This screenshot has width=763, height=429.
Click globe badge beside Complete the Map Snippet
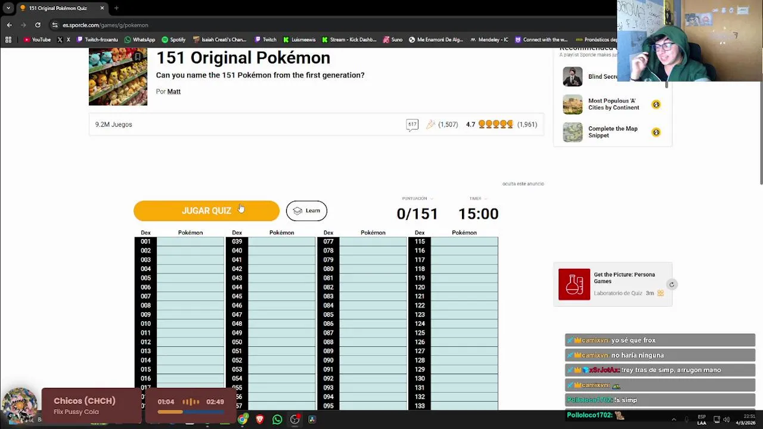(x=656, y=132)
